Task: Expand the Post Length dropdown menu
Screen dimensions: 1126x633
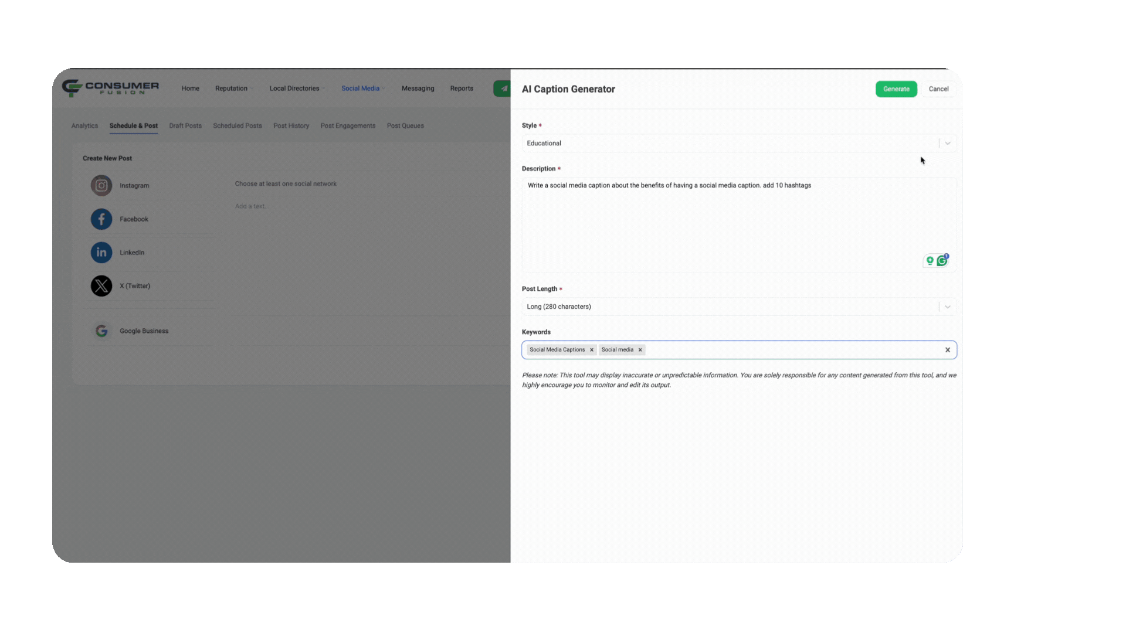Action: pyautogui.click(x=947, y=306)
